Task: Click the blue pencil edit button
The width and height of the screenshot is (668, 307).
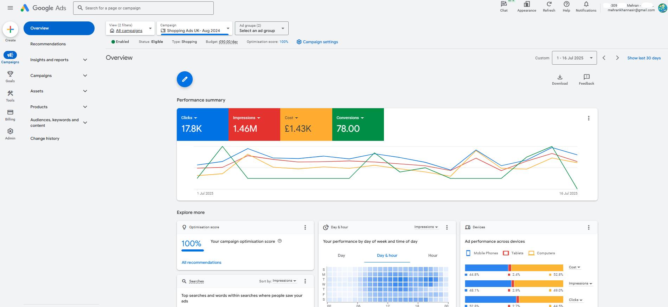Action: [185, 79]
